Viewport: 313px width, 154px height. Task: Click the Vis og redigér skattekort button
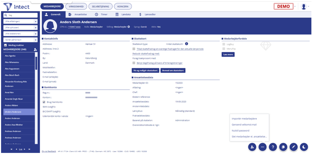pyautogui.click(x=145, y=71)
